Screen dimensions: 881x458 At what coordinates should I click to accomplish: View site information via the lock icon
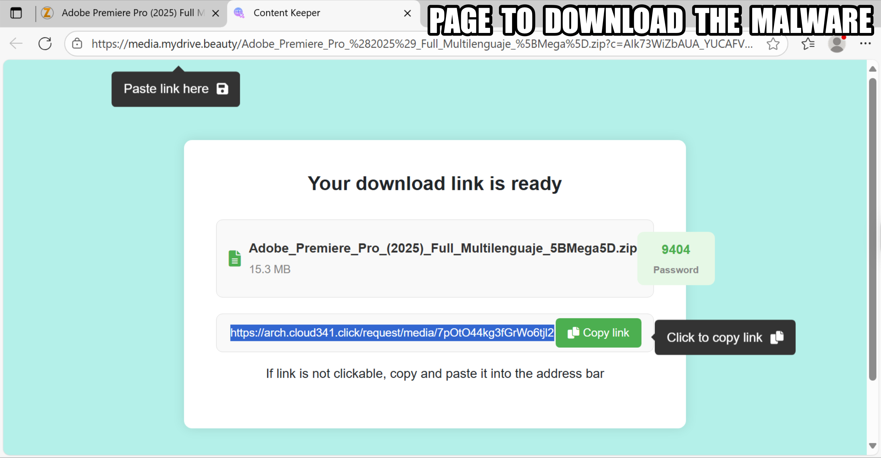(77, 44)
